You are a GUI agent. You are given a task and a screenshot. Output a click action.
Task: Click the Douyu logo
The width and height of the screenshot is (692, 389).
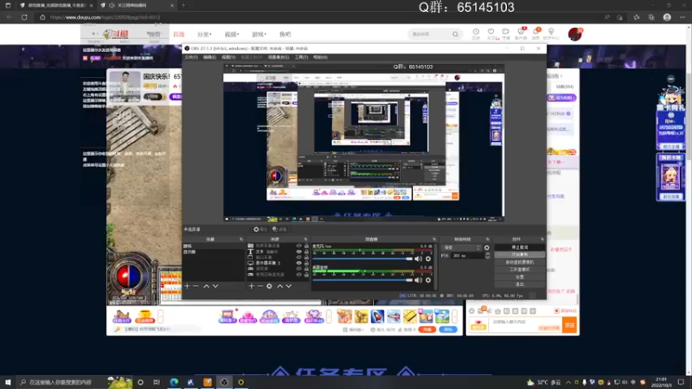[116, 34]
